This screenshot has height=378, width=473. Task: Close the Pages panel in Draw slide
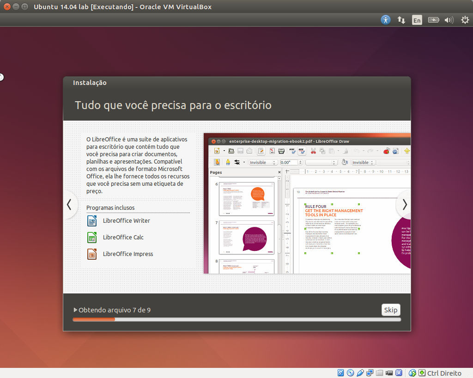pyautogui.click(x=279, y=172)
